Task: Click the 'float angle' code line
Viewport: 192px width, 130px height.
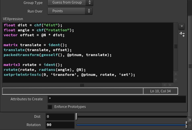Action: click(39, 30)
